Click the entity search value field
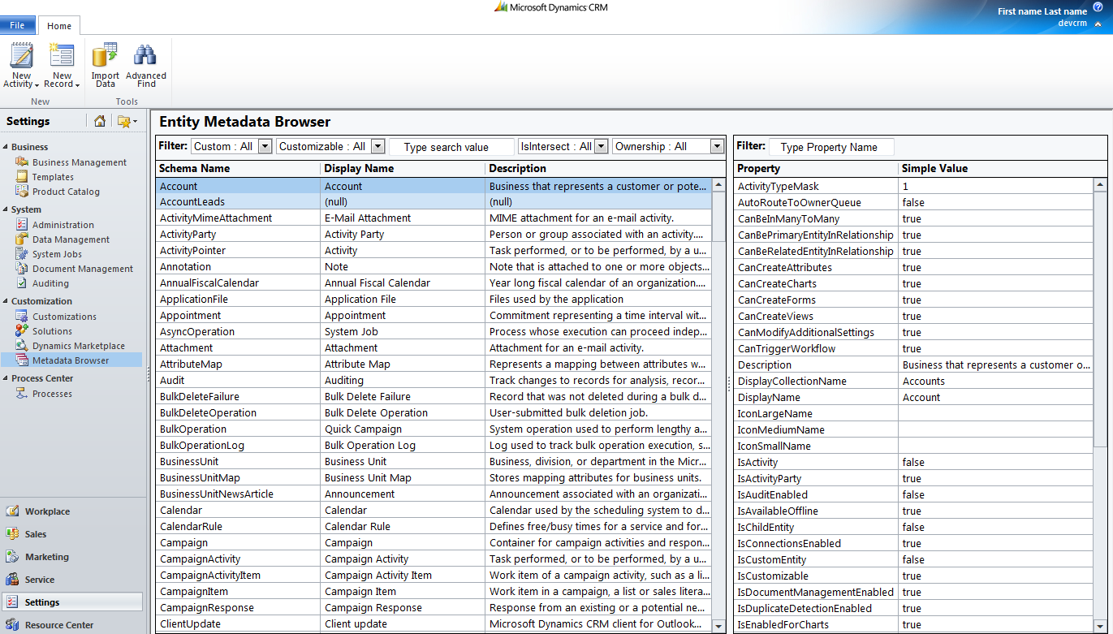 (x=451, y=147)
